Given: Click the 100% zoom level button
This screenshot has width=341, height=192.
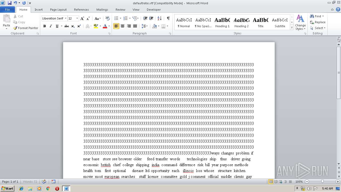Looking at the screenshot, I should tap(299, 182).
